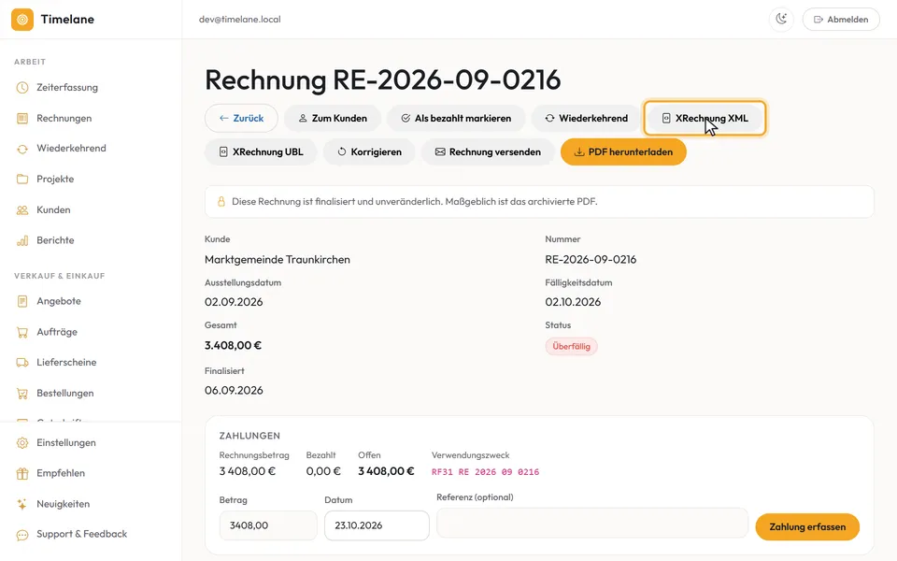Click the Zum Kunden button
The image size is (897, 561).
click(x=333, y=119)
